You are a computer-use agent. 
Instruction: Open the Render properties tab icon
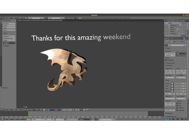click(170, 38)
